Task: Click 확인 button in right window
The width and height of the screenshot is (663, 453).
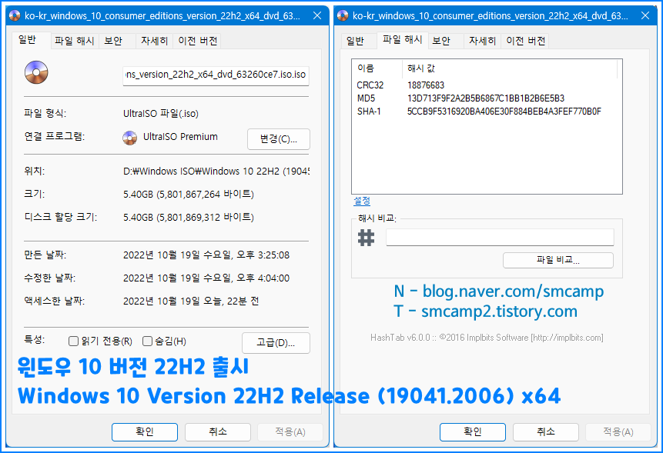Action: click(x=473, y=432)
